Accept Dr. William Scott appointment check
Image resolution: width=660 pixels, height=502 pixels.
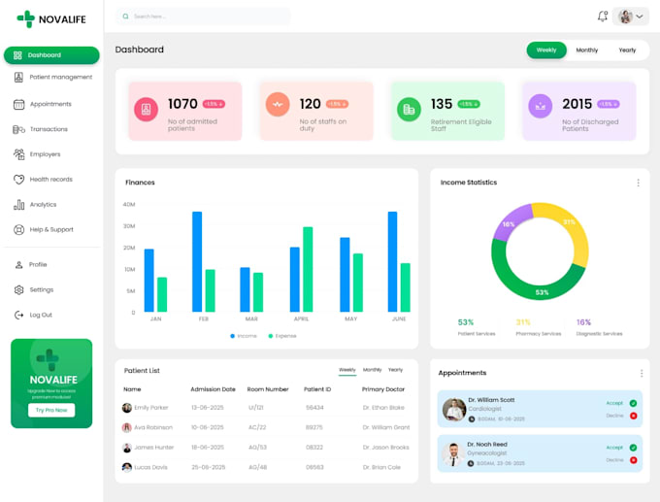[633, 403]
